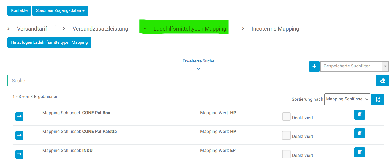Open the INDU mapping arrow icon
Viewport: 389px width, 166px height.
click(19, 154)
